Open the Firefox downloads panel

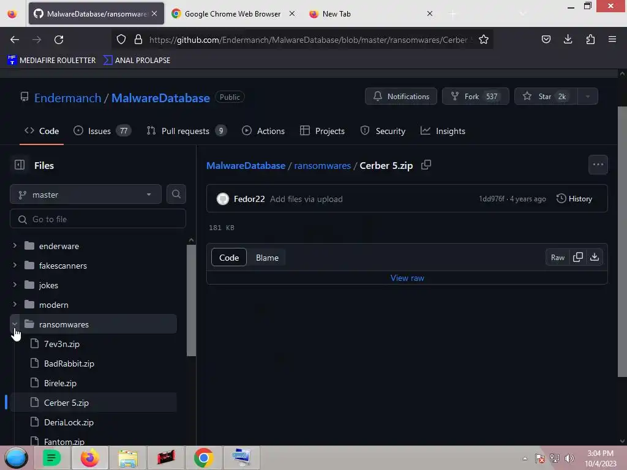click(568, 40)
